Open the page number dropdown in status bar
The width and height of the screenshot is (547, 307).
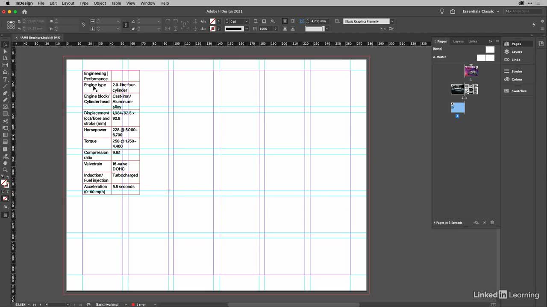point(68,304)
